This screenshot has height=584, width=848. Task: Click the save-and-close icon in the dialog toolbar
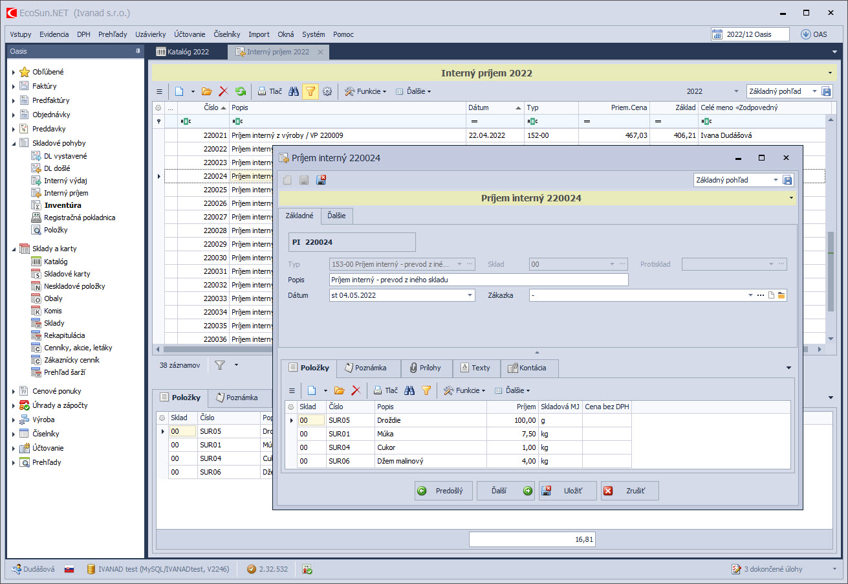[321, 180]
